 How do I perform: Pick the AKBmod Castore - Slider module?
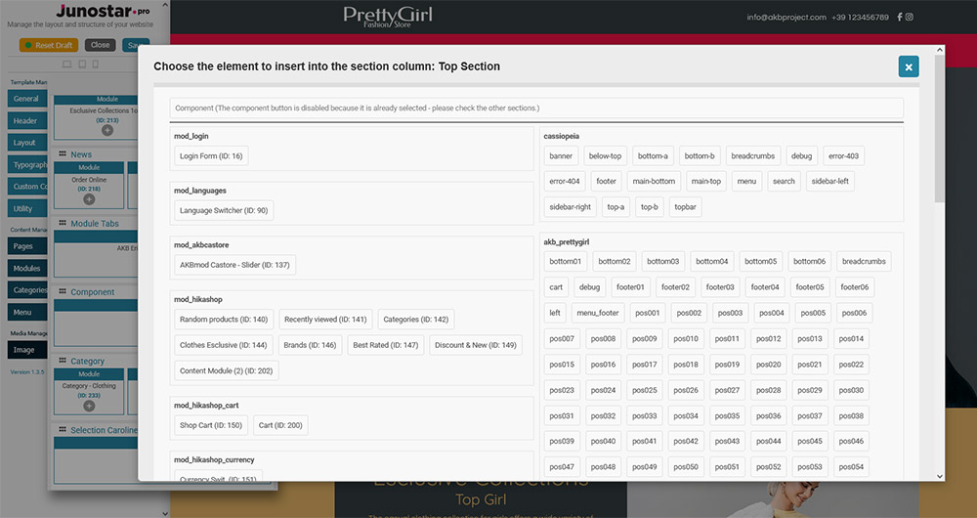234,265
